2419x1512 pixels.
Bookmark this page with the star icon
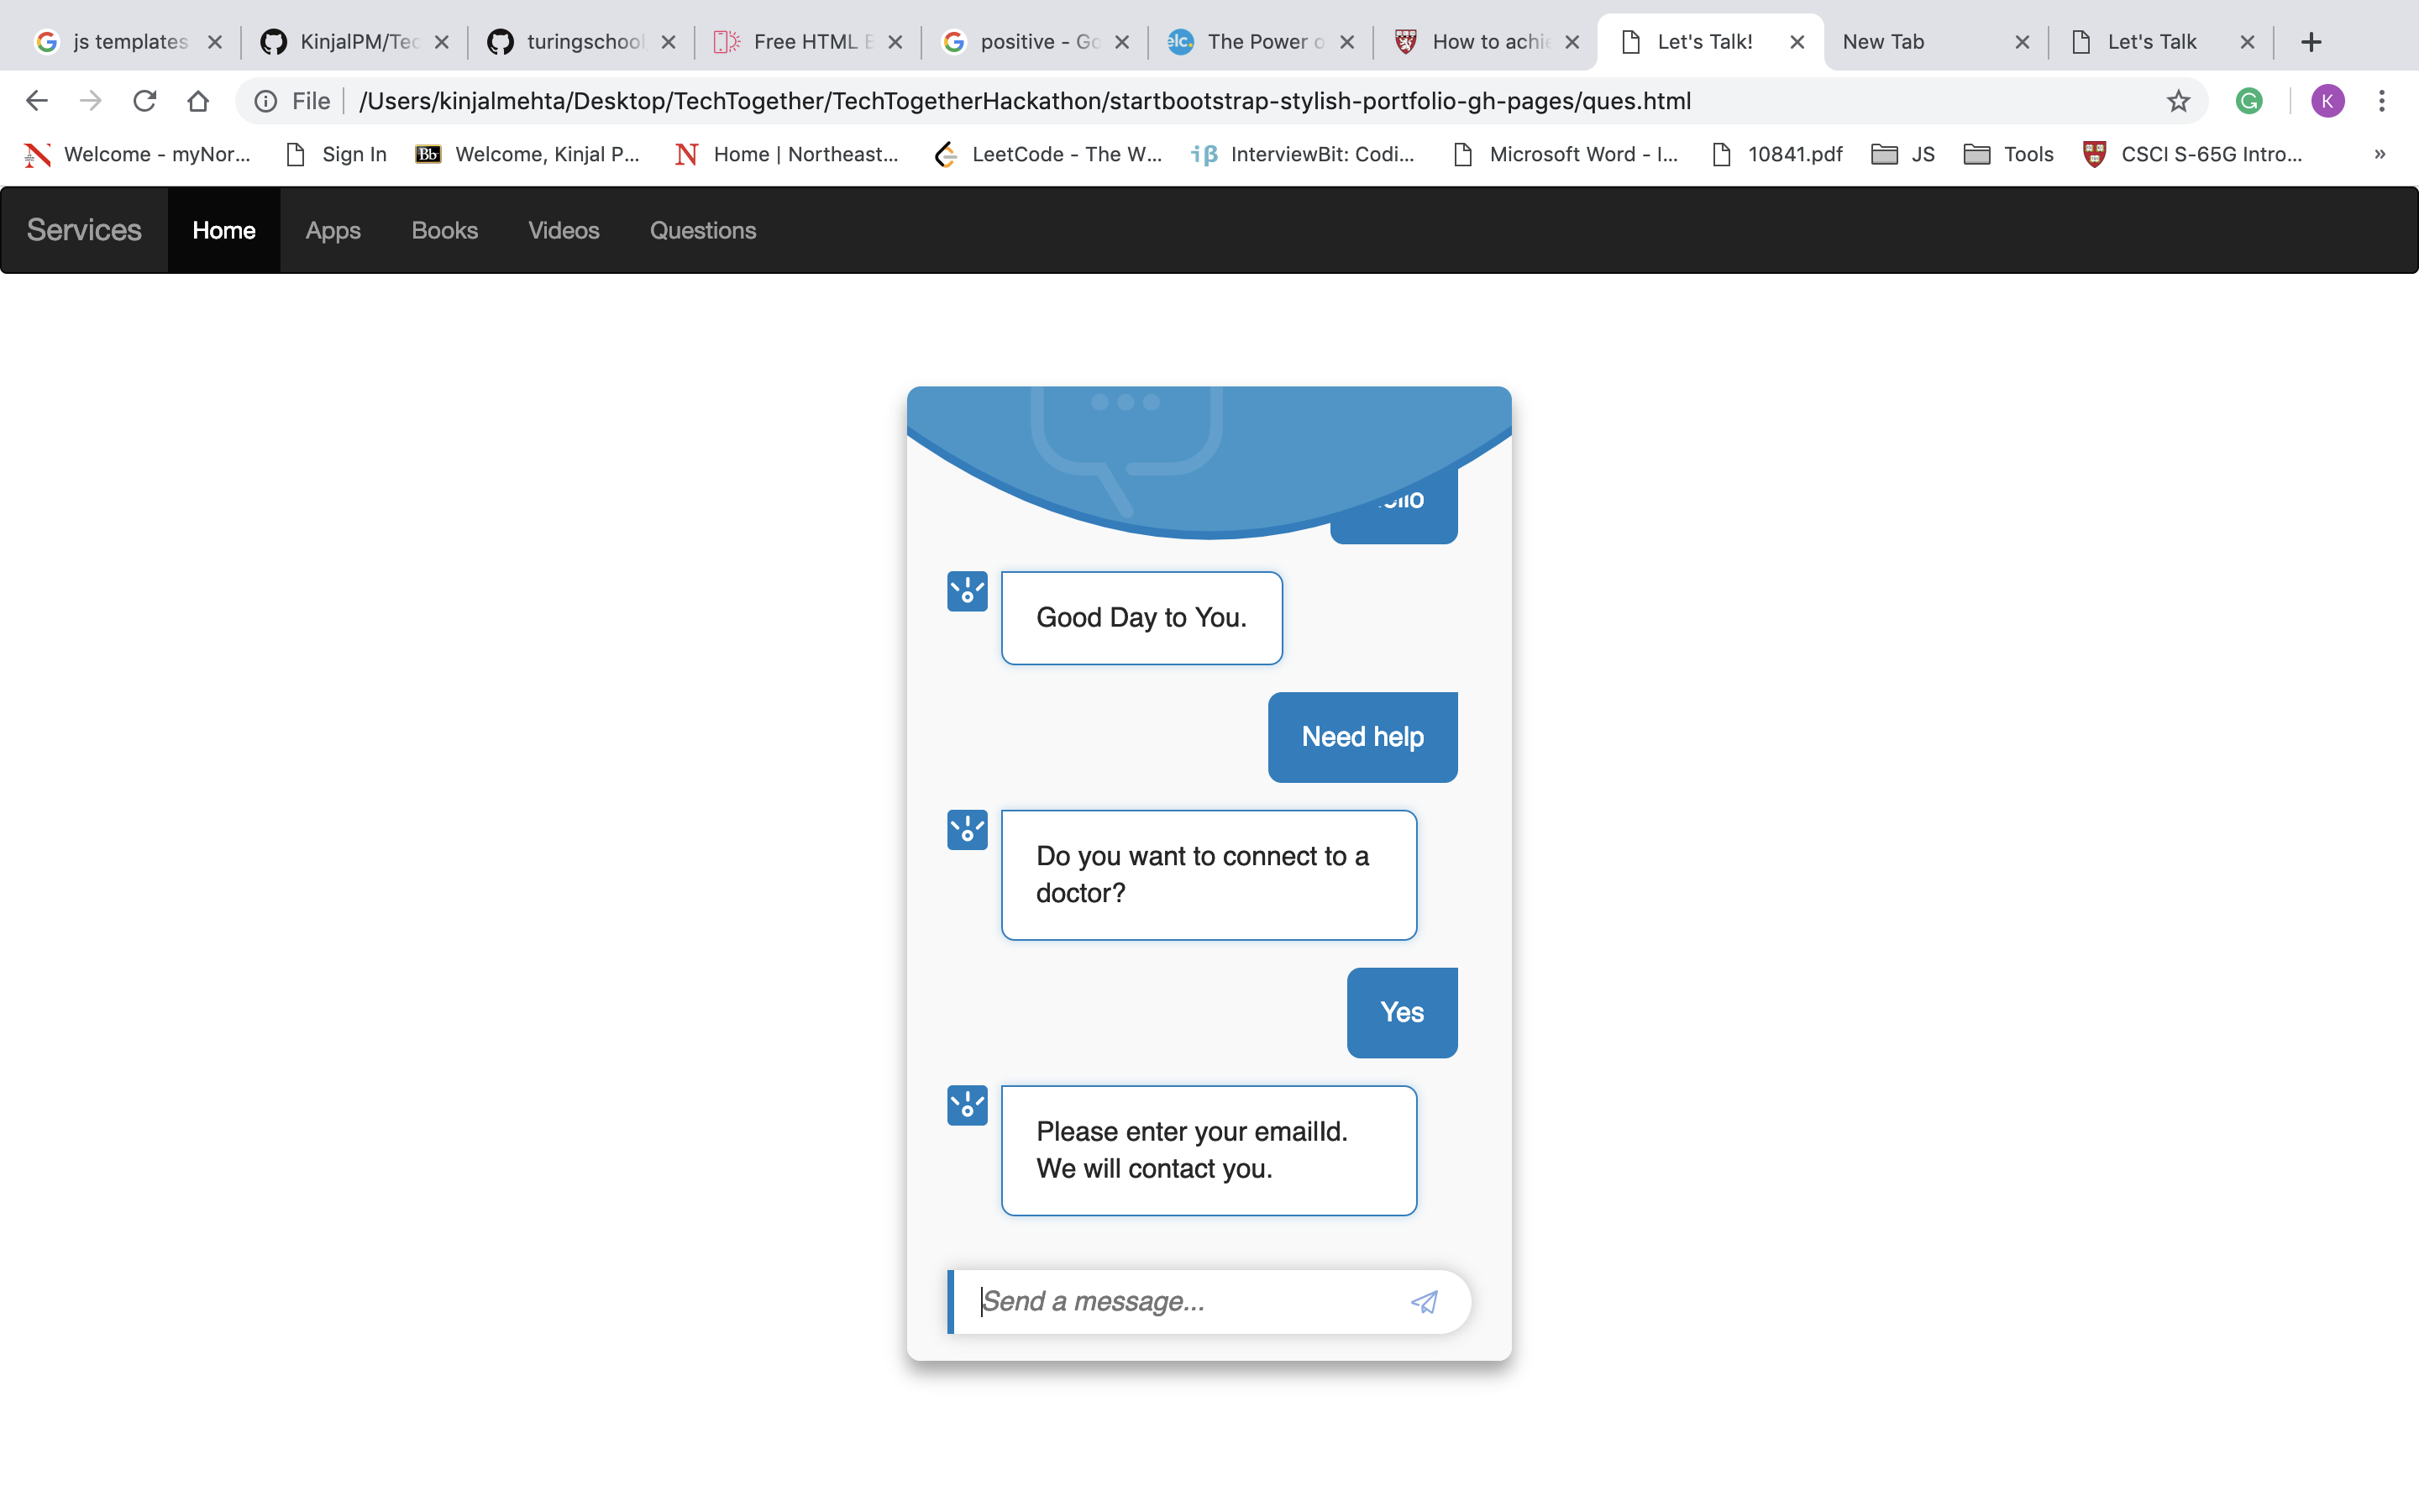pyautogui.click(x=2178, y=101)
